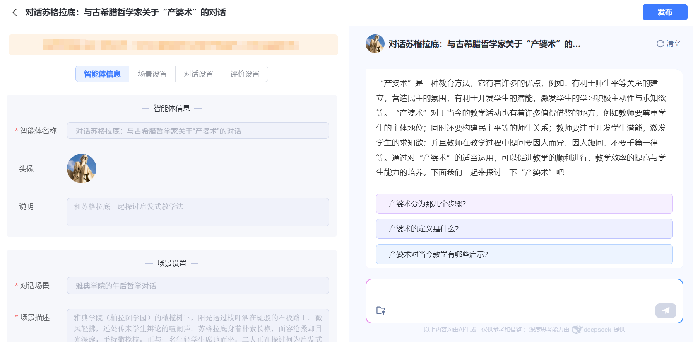Choose the suggestion 产婆术的定义是什么?
This screenshot has width=693, height=342.
[x=524, y=229]
